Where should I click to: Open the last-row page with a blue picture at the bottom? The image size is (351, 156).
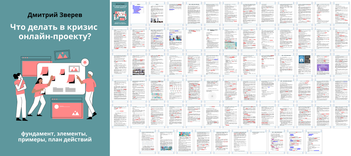pos(166,142)
